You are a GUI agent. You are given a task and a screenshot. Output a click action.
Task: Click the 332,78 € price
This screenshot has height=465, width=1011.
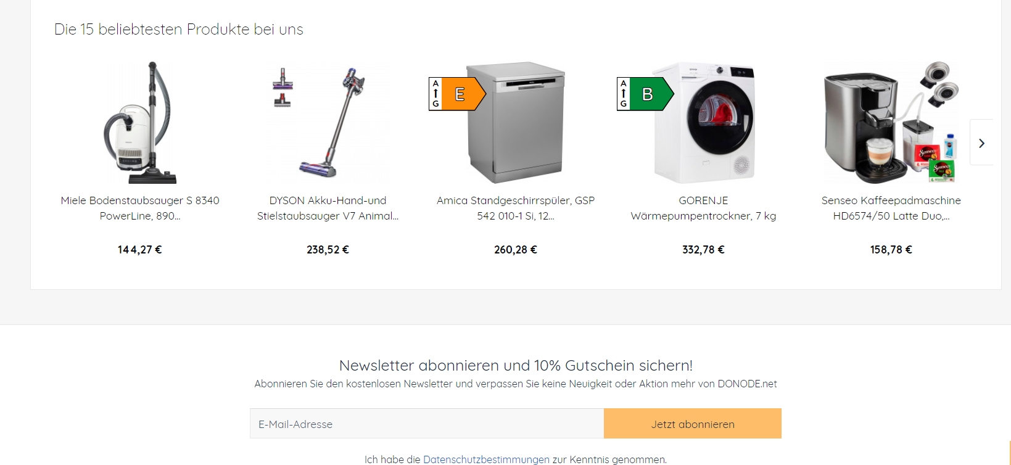(x=703, y=250)
